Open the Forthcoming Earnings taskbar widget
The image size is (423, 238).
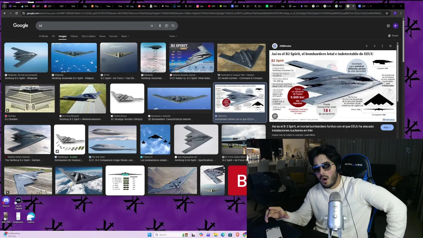point(12,234)
